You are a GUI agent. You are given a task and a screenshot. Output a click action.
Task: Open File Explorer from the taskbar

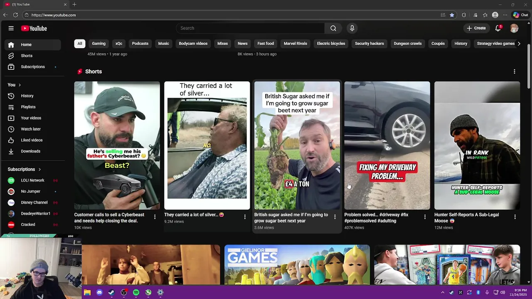87,293
